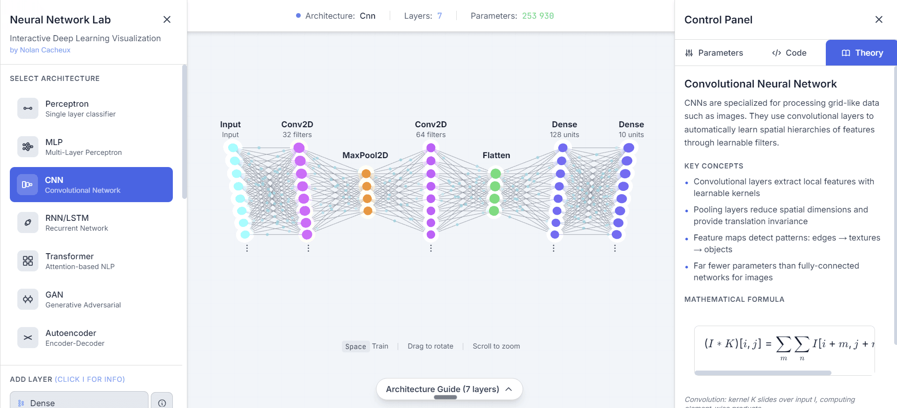Click the info icon next to Dense layer
The height and width of the screenshot is (408, 897).
point(162,402)
